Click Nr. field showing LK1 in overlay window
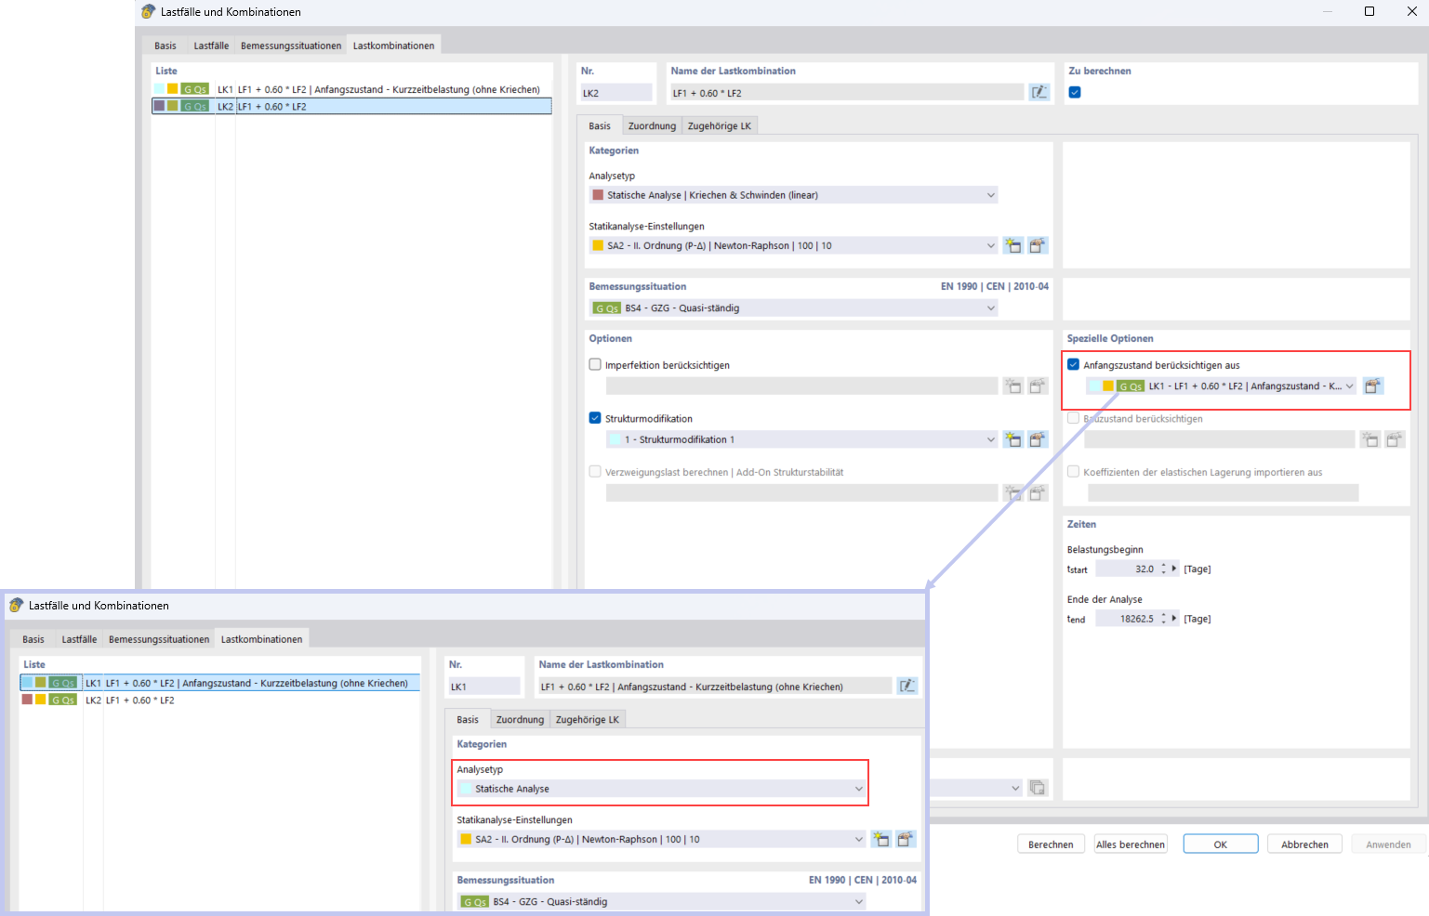This screenshot has width=1429, height=916. [483, 686]
